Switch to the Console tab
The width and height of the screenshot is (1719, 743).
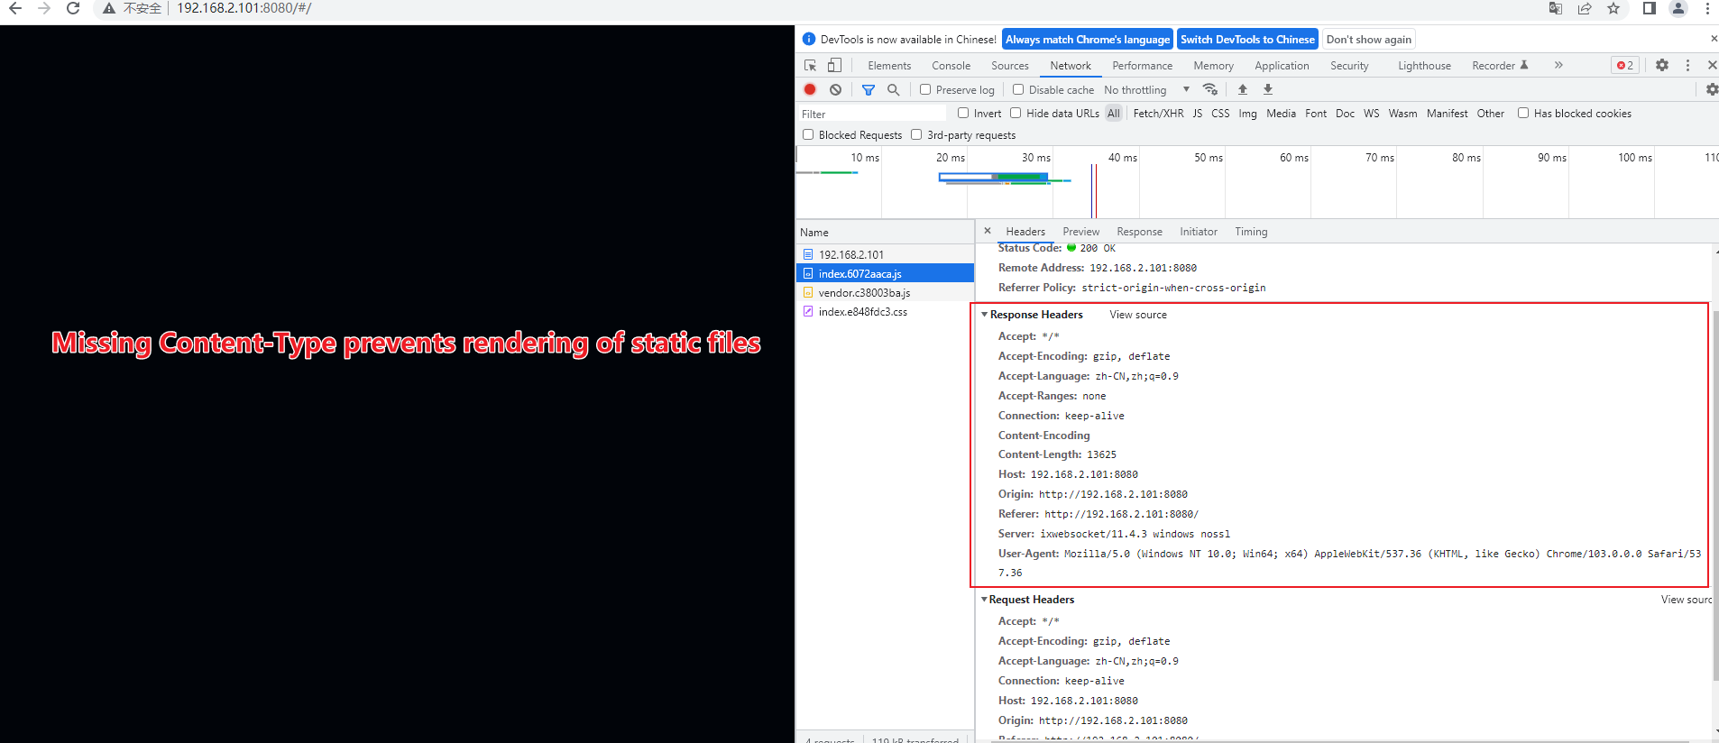point(951,66)
